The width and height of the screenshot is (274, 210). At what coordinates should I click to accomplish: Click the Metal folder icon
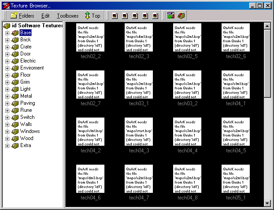(15, 96)
